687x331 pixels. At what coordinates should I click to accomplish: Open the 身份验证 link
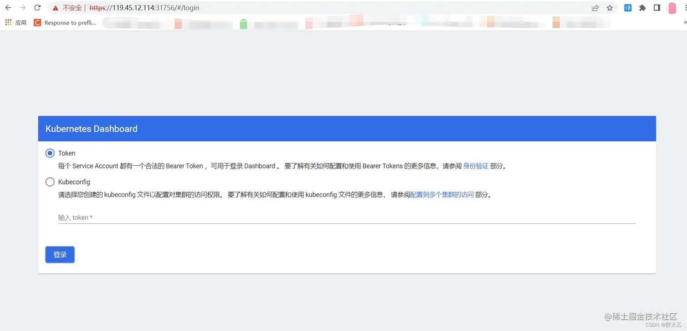pos(476,166)
